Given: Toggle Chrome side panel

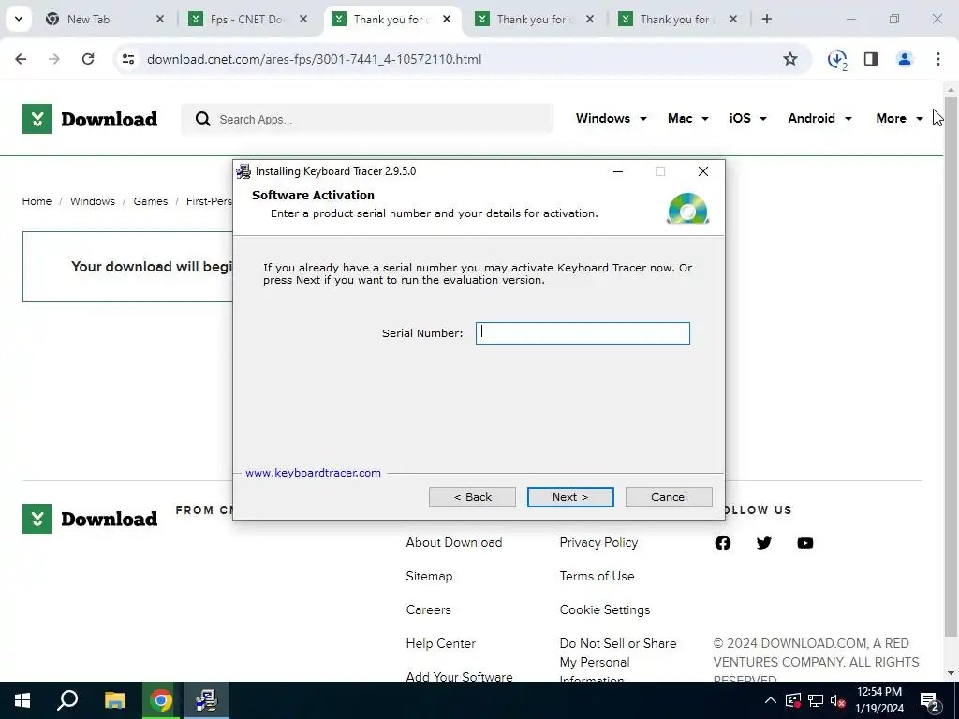Looking at the screenshot, I should point(871,59).
